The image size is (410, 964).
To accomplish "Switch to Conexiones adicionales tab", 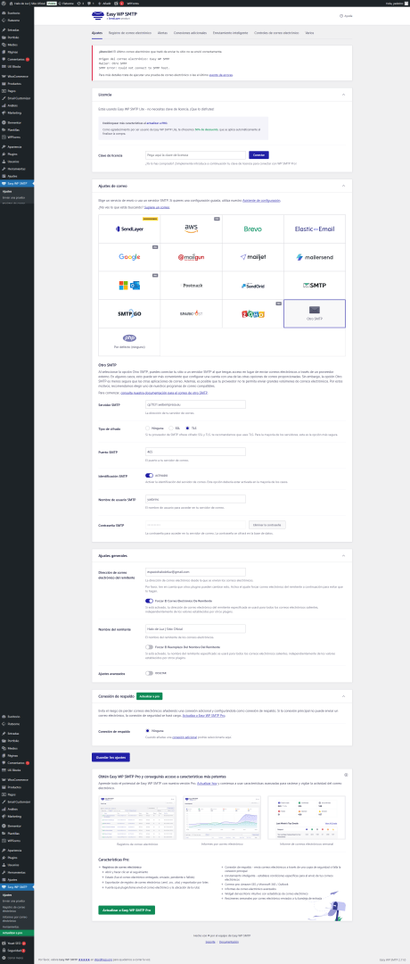I will click(190, 32).
